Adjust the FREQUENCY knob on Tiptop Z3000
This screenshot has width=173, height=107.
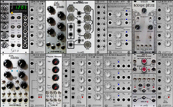tap(4, 8)
